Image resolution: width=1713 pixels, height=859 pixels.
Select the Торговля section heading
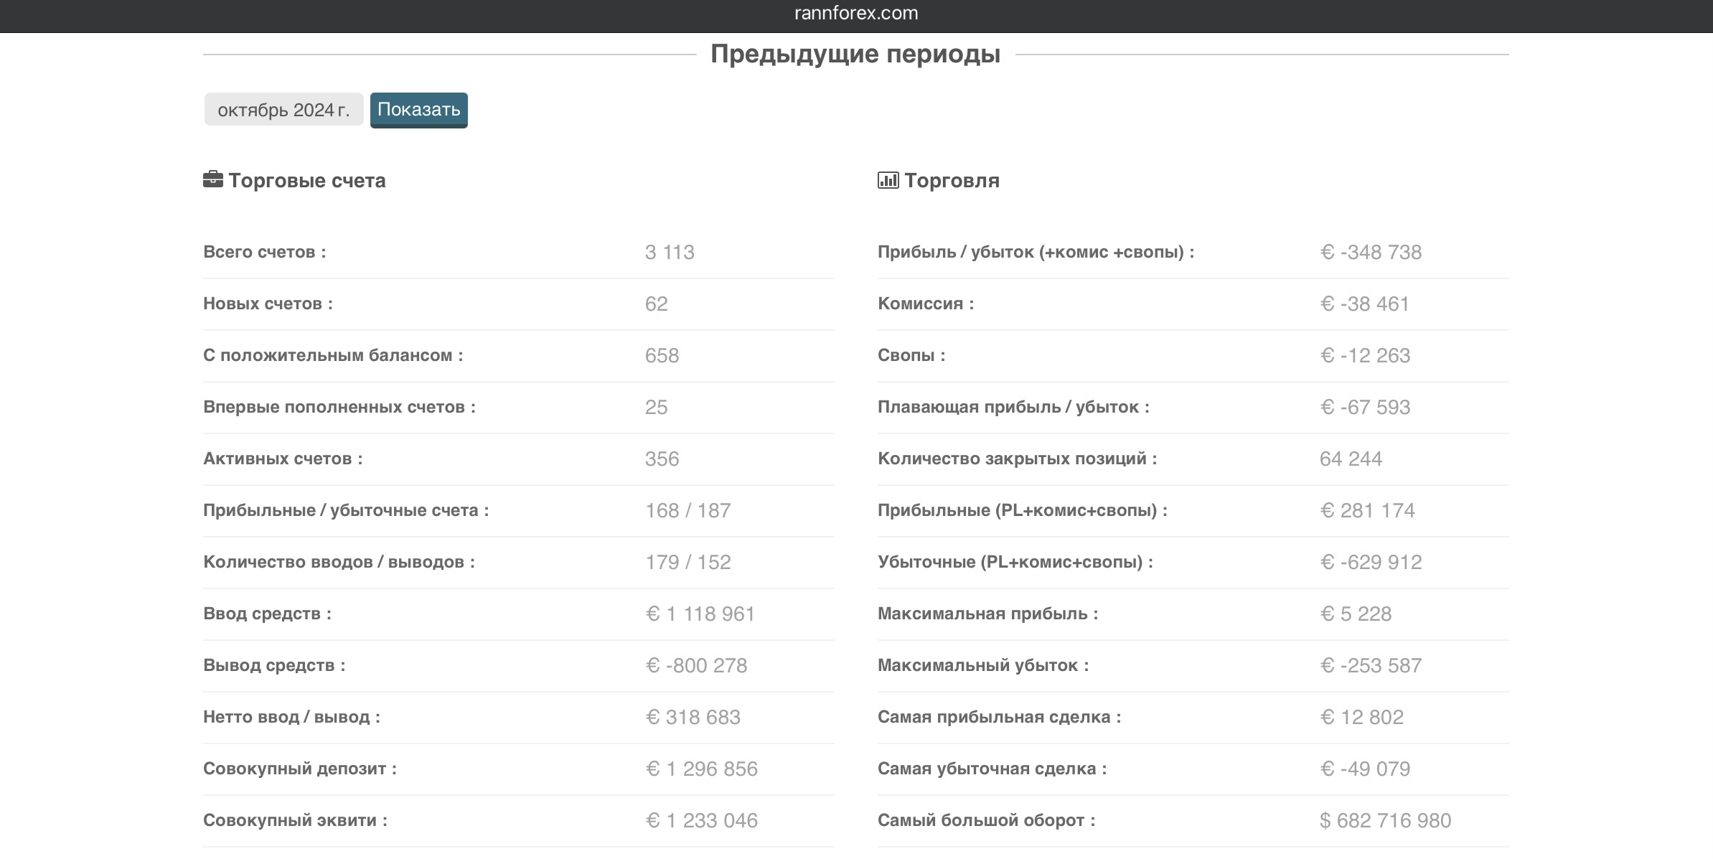[x=952, y=180]
